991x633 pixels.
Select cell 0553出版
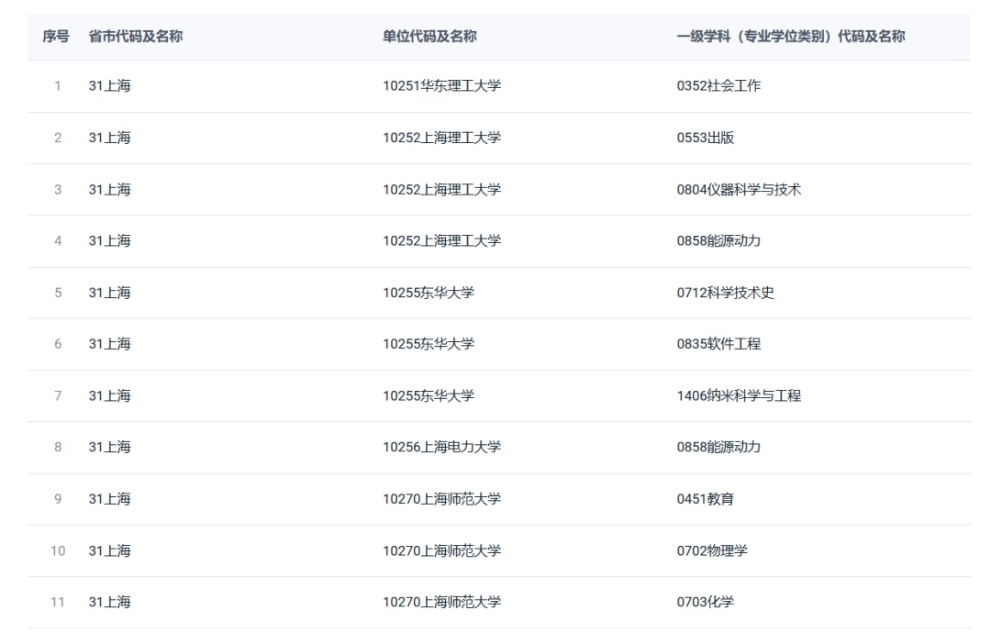(x=706, y=138)
